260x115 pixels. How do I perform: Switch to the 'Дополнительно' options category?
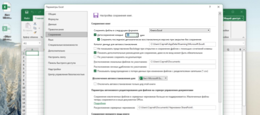coord(56,51)
